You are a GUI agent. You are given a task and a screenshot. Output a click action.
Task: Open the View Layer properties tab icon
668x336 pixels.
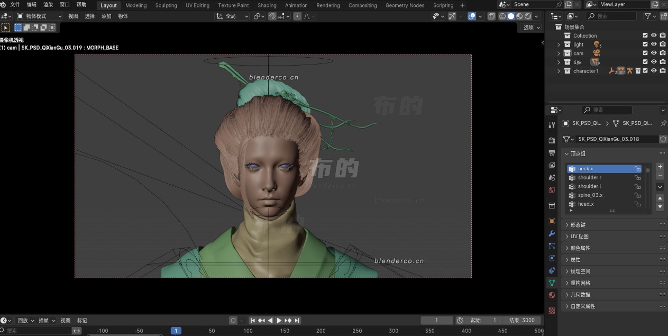click(x=552, y=165)
